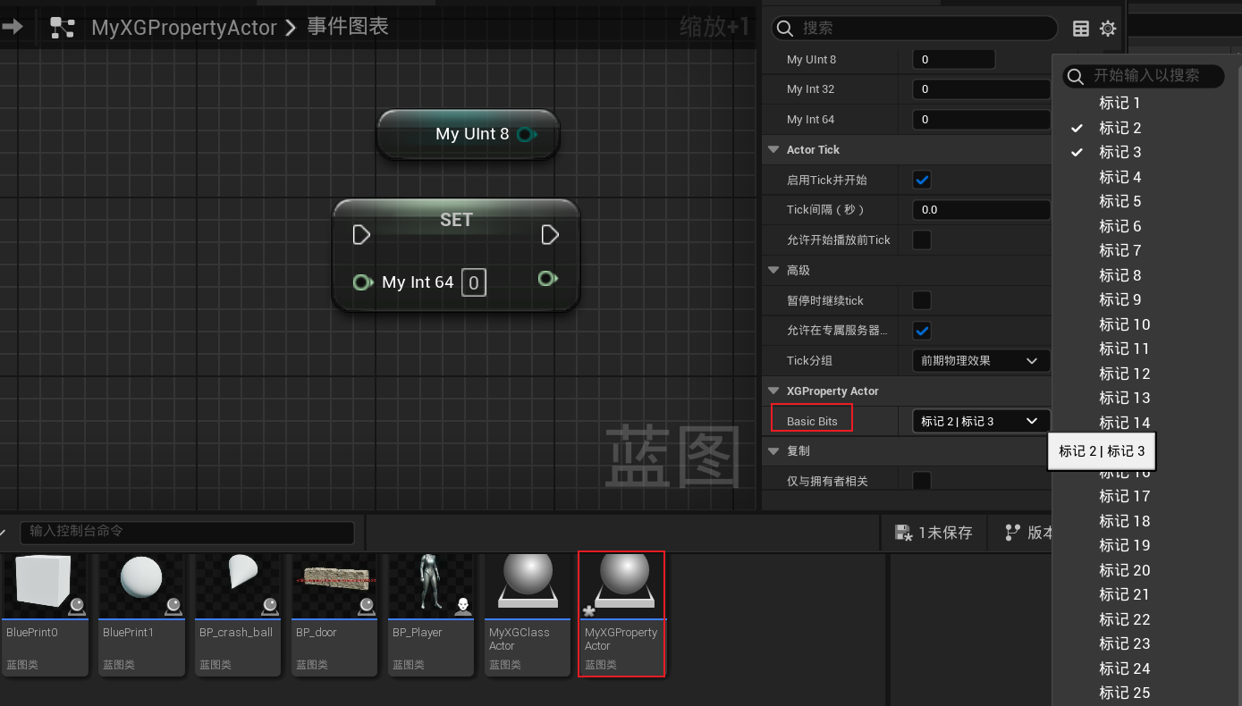Click the forward navigation arrow icon

(x=13, y=28)
